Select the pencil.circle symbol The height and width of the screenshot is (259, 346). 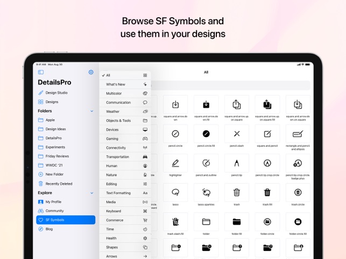(x=175, y=134)
